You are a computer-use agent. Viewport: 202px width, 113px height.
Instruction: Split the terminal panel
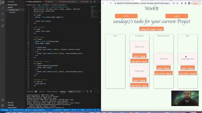87,91
